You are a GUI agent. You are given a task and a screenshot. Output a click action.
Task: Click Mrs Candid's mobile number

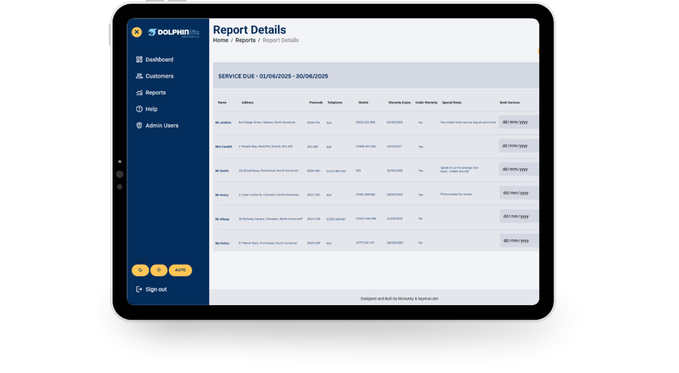pos(366,146)
